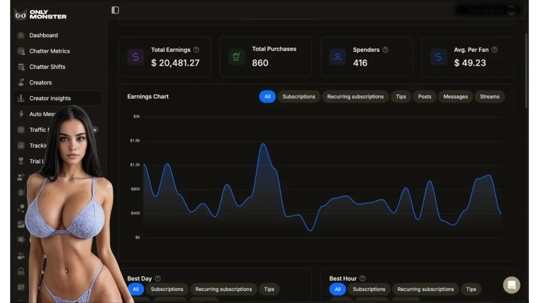Click the sidebar collapse panel icon

click(115, 10)
